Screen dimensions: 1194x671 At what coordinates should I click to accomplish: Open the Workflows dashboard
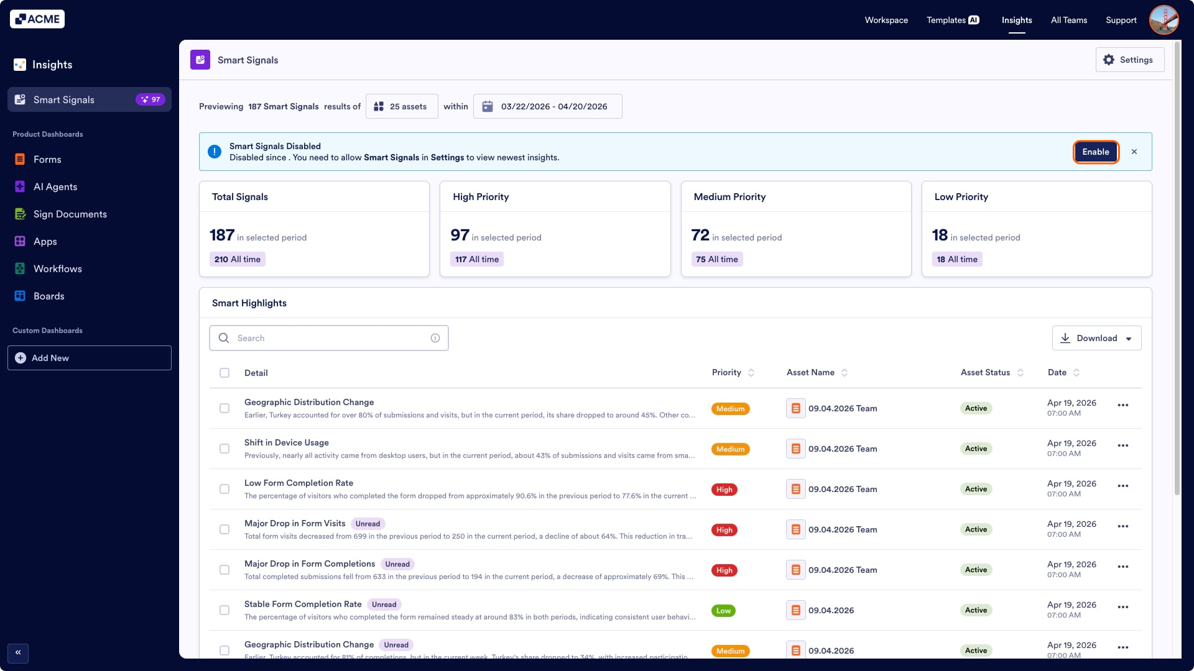[x=57, y=269]
